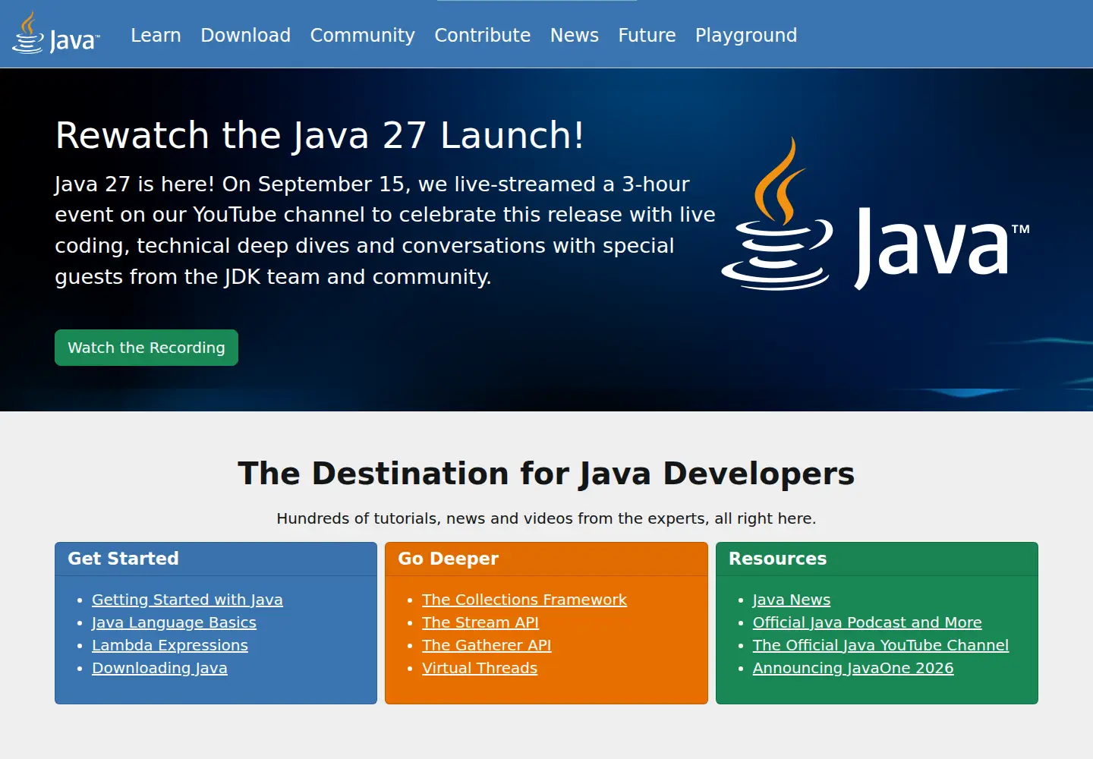Open the Virtual Threads link

(480, 668)
